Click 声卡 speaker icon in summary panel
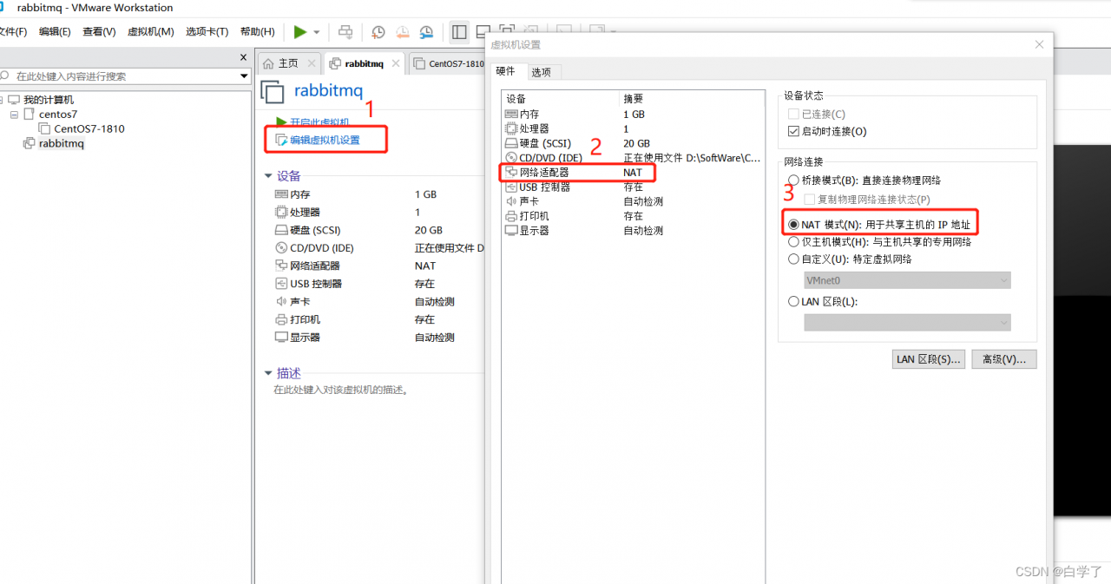This screenshot has height=584, width=1111. tap(281, 301)
